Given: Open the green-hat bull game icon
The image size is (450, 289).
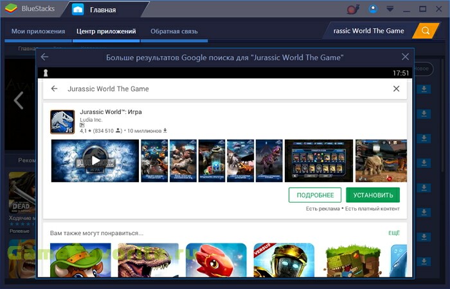Looking at the screenshot, I should click(80, 260).
